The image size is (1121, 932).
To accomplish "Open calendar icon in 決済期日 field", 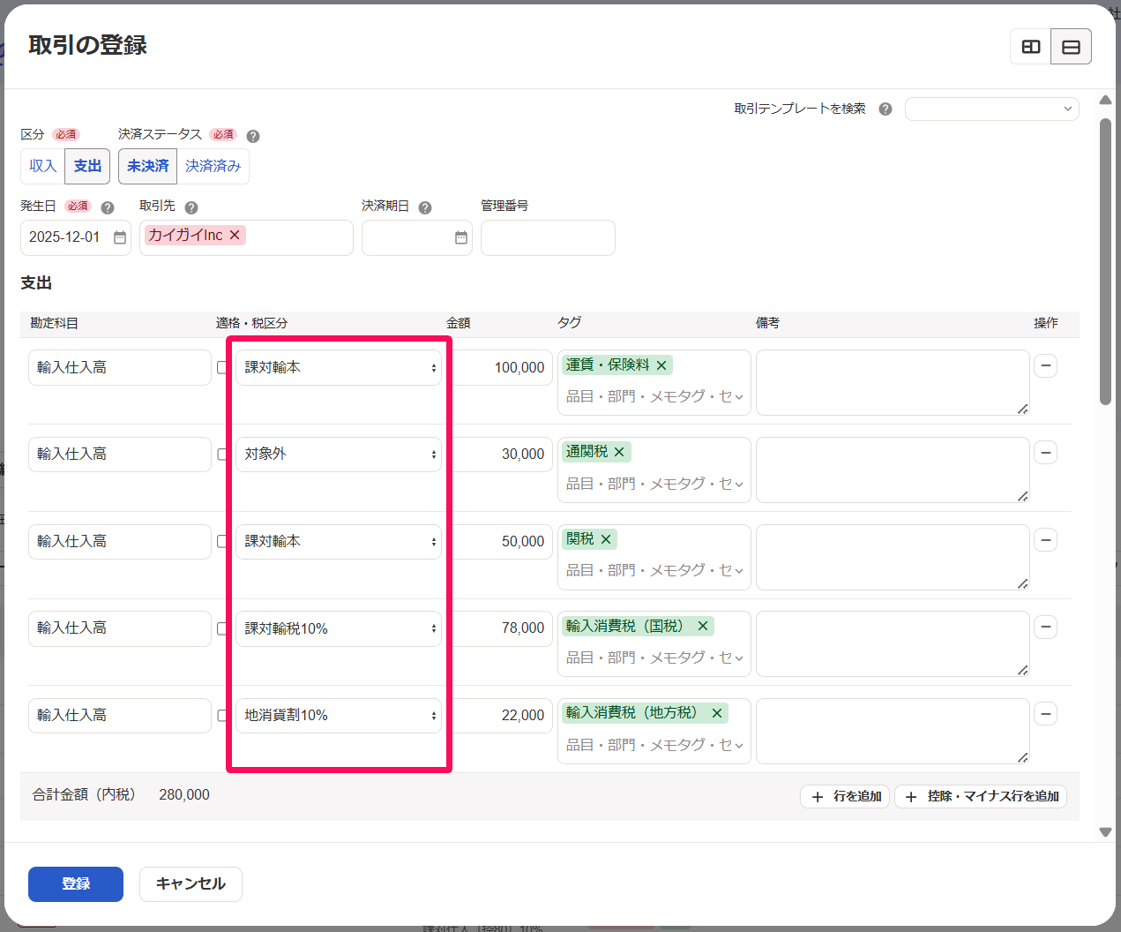I will coord(461,237).
